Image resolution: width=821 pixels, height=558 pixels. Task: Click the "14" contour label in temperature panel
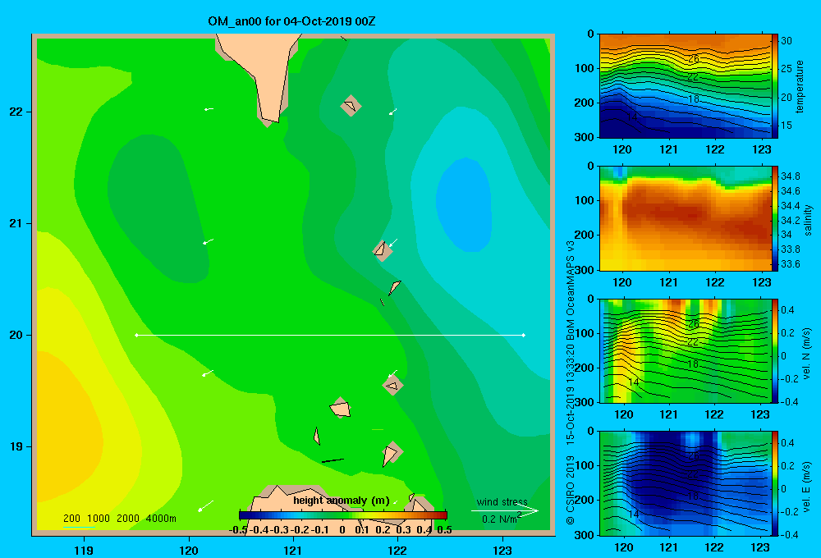click(632, 117)
